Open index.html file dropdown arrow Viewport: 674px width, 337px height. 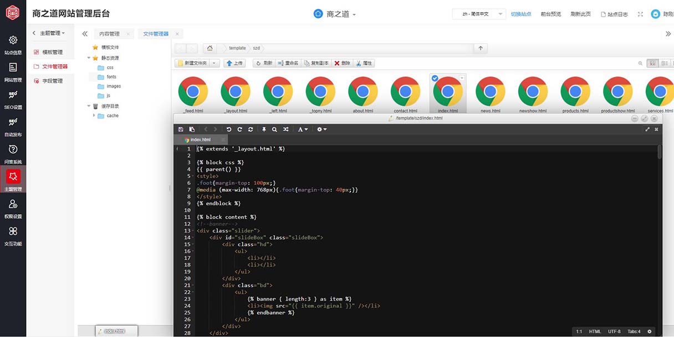pos(462,79)
